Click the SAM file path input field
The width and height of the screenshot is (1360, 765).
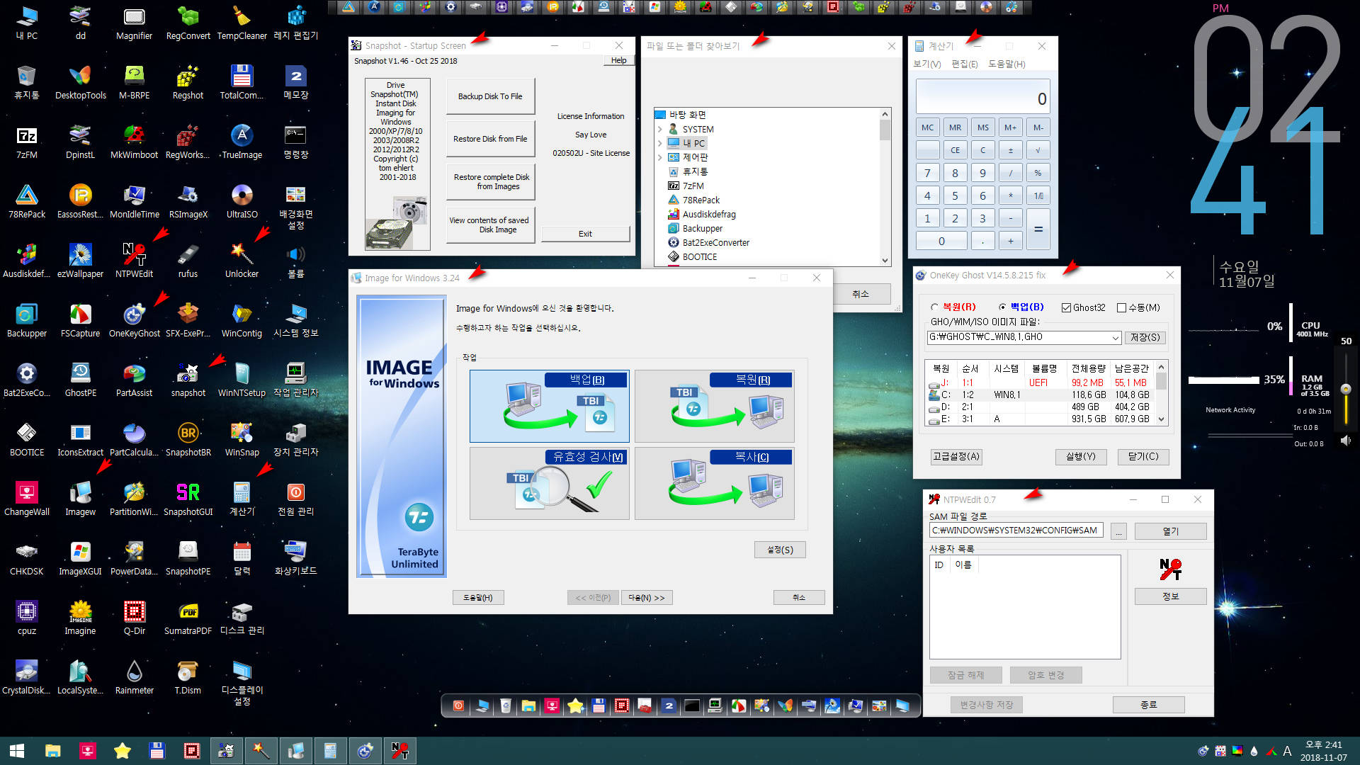tap(1016, 531)
